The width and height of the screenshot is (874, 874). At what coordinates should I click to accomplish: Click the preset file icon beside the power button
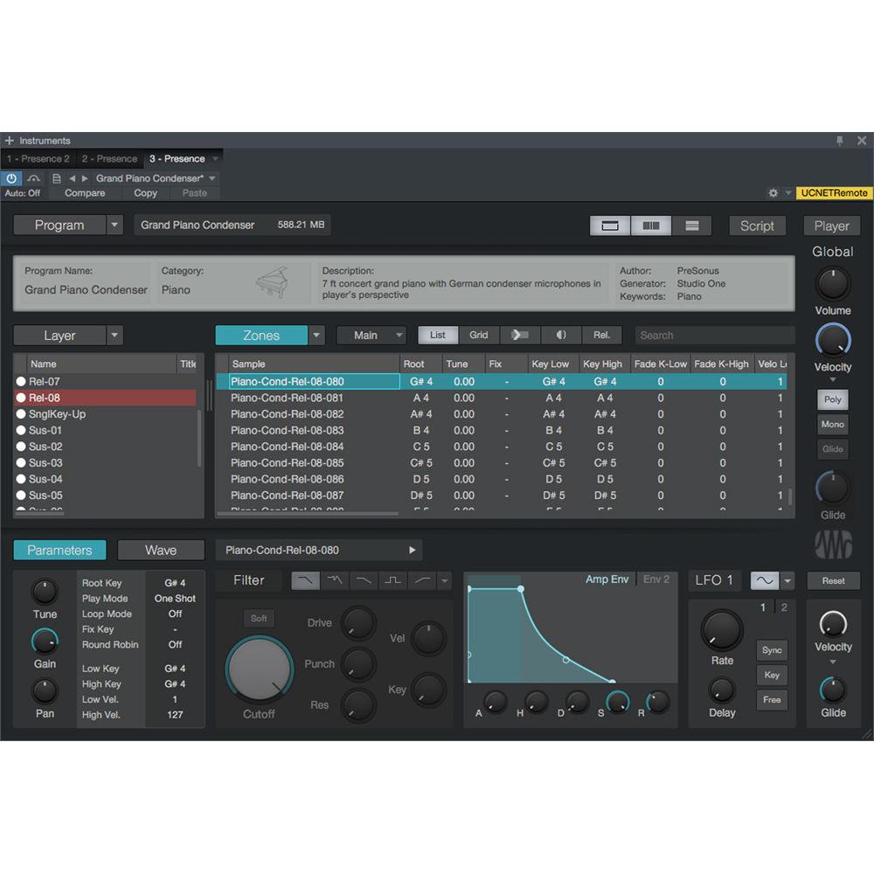55,178
